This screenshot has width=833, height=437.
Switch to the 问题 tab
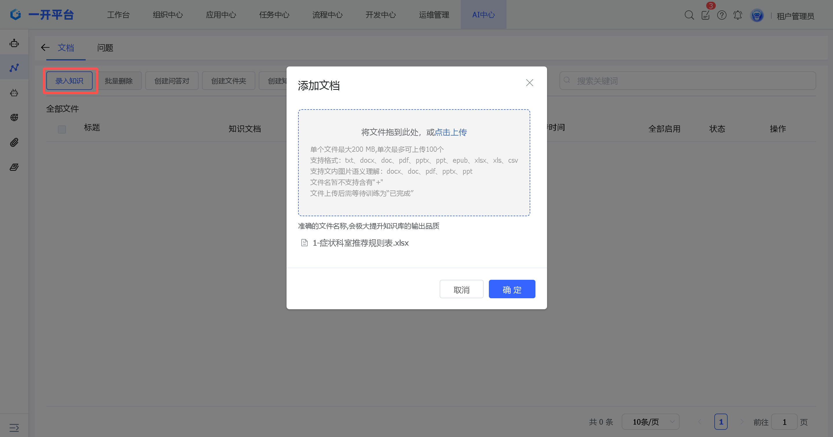tap(105, 48)
